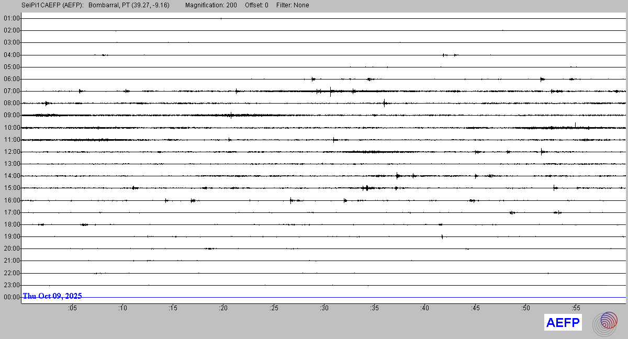Click the Thu Oct 09, 2025 date label
This screenshot has height=339, width=628.
pyautogui.click(x=52, y=296)
